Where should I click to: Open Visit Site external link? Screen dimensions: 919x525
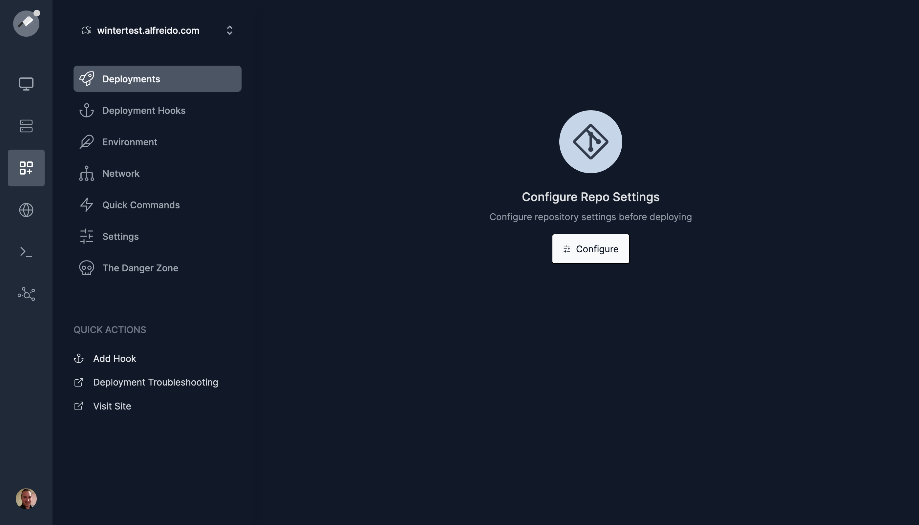[x=112, y=406]
